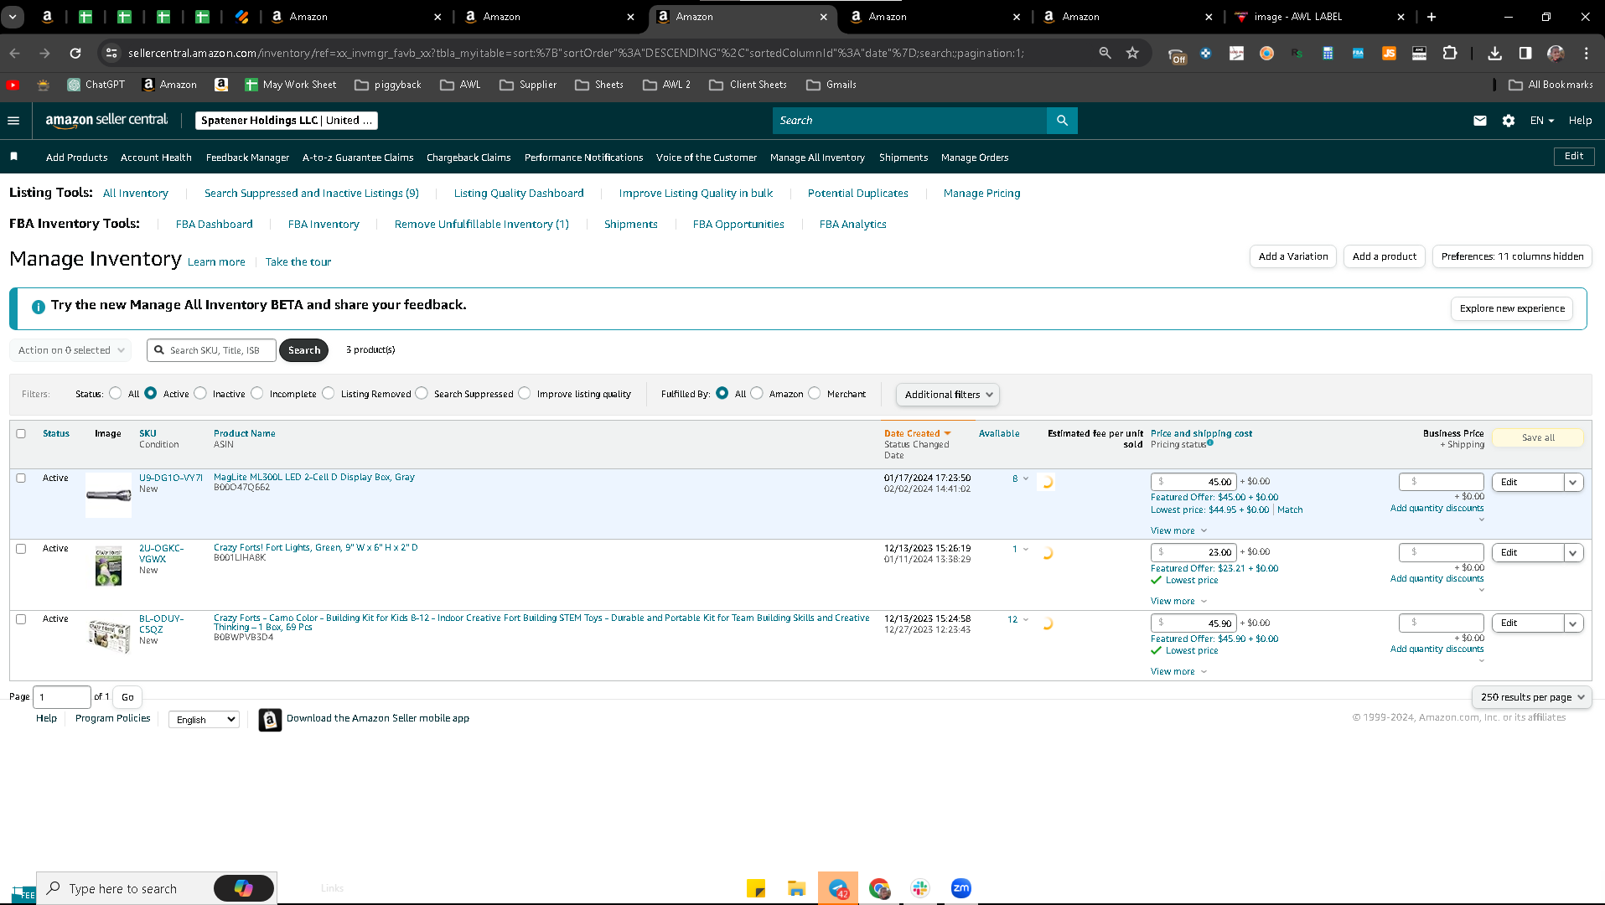Open the FBA Dashboard tool link
Screen dimensions: 1605x905
215,225
